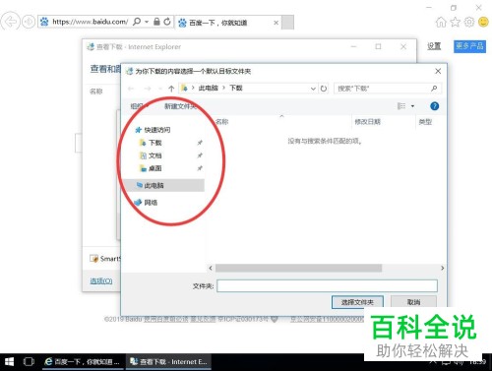Click 此电脑 in the breadcrumb path
This screenshot has height=371, width=492.
(x=208, y=88)
